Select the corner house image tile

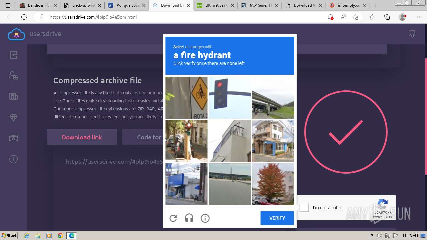273,141
